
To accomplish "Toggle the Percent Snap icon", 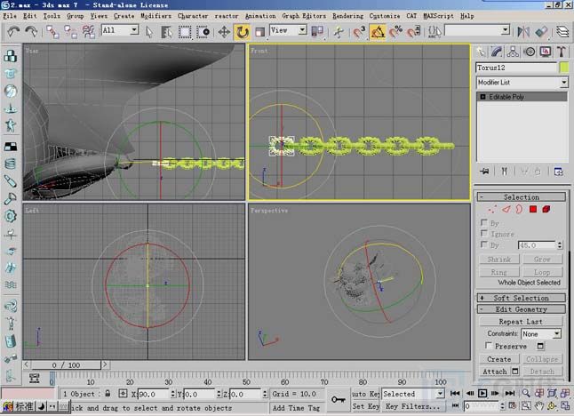I will 395,32.
